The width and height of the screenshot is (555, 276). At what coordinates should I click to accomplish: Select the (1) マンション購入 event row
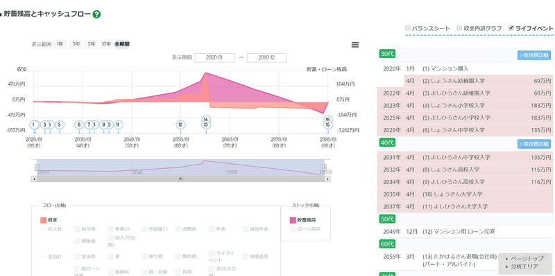tap(465, 68)
